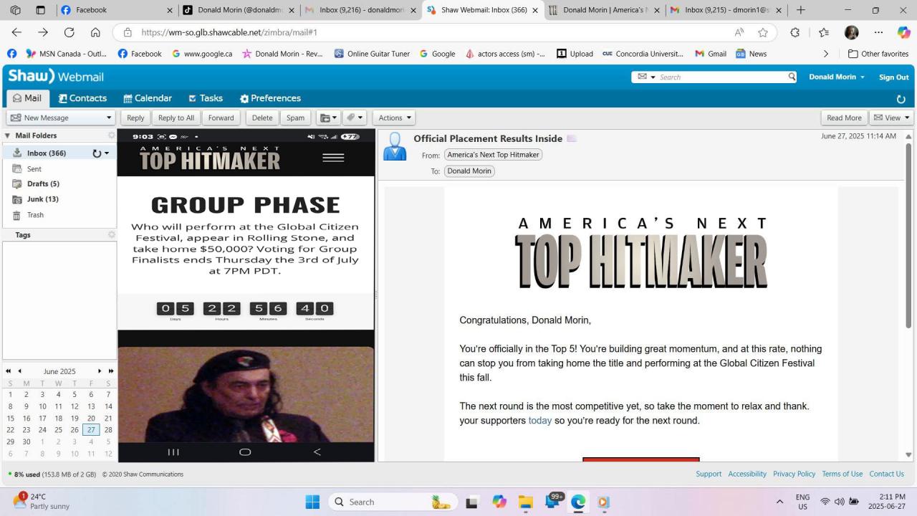Image resolution: width=917 pixels, height=516 pixels.
Task: Open the Calendar tab
Action: pyautogui.click(x=148, y=98)
